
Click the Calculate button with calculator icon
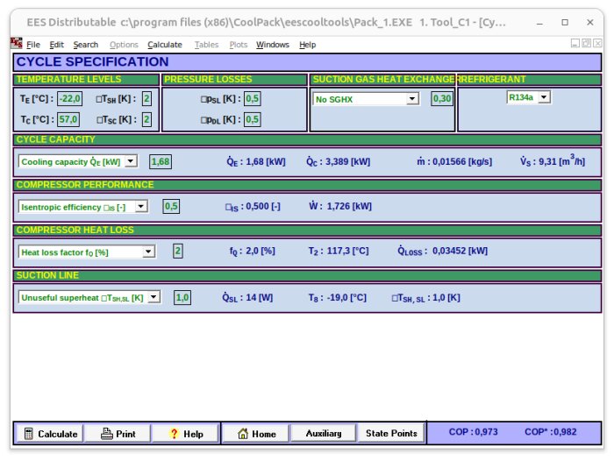pos(49,434)
